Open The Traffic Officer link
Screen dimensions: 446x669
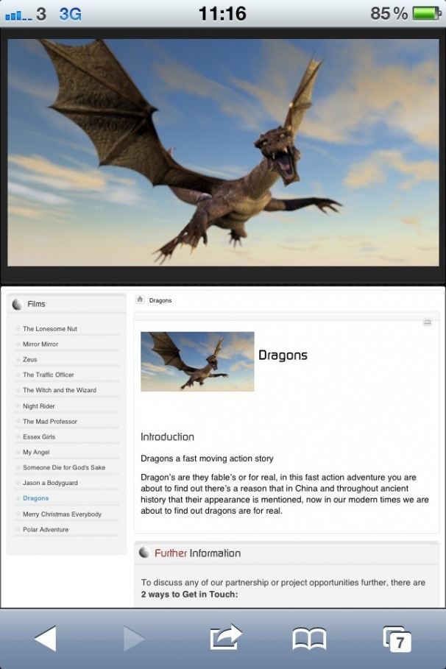(x=49, y=375)
